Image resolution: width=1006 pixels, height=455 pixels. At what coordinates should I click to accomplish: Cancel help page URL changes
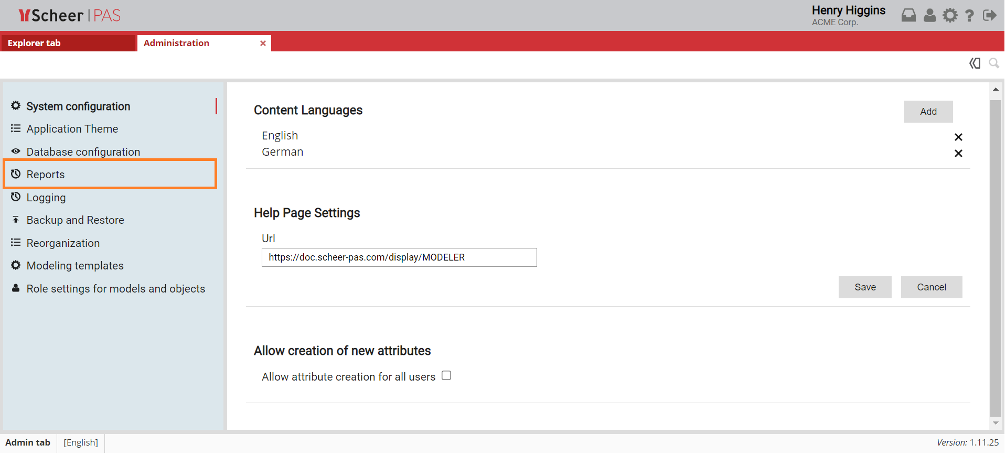[931, 287]
